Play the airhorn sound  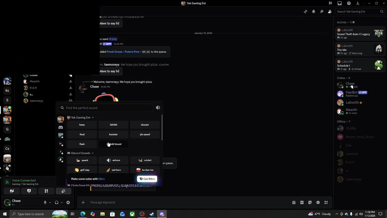click(x=113, y=160)
